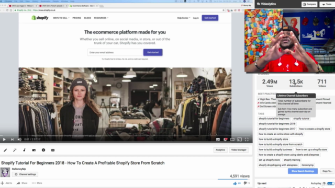Switch to the Ecommerce Software browser tab
Screen dimensions: 335x188
[84, 6]
